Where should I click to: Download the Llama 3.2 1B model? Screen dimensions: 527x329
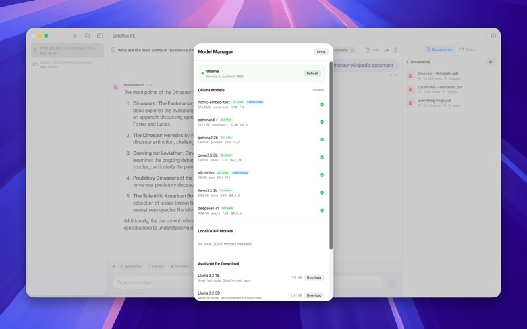[x=314, y=278]
